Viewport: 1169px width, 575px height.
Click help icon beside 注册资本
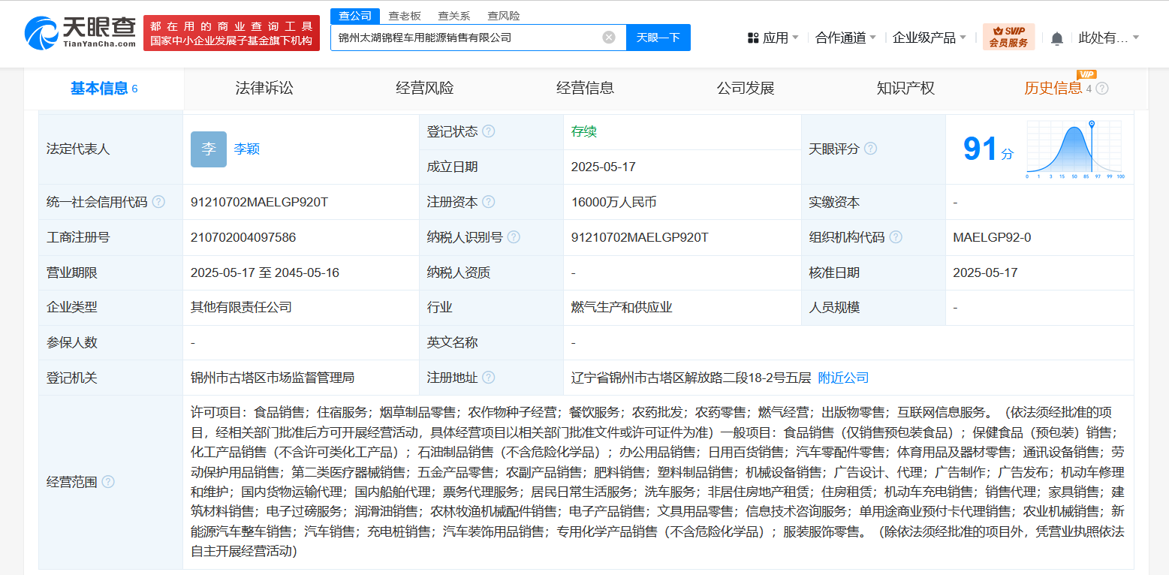coord(489,202)
